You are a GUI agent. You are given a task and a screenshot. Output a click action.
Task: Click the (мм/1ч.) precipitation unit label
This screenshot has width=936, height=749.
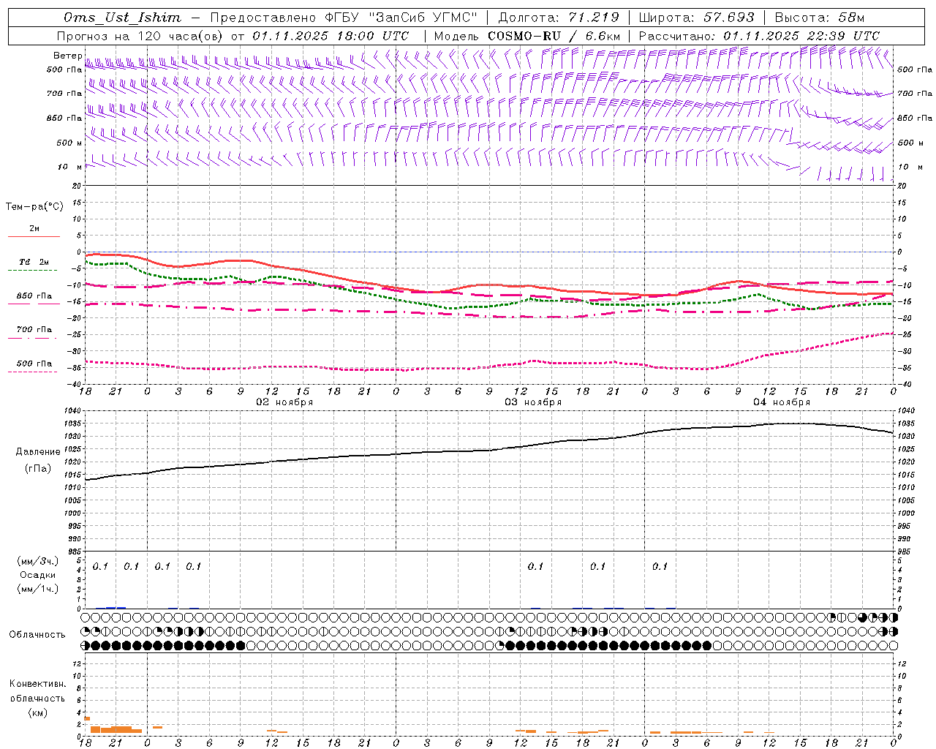click(x=37, y=588)
